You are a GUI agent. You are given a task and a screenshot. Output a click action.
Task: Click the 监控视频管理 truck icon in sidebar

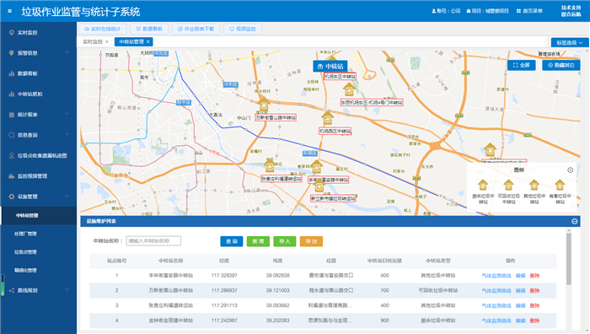(x=12, y=175)
